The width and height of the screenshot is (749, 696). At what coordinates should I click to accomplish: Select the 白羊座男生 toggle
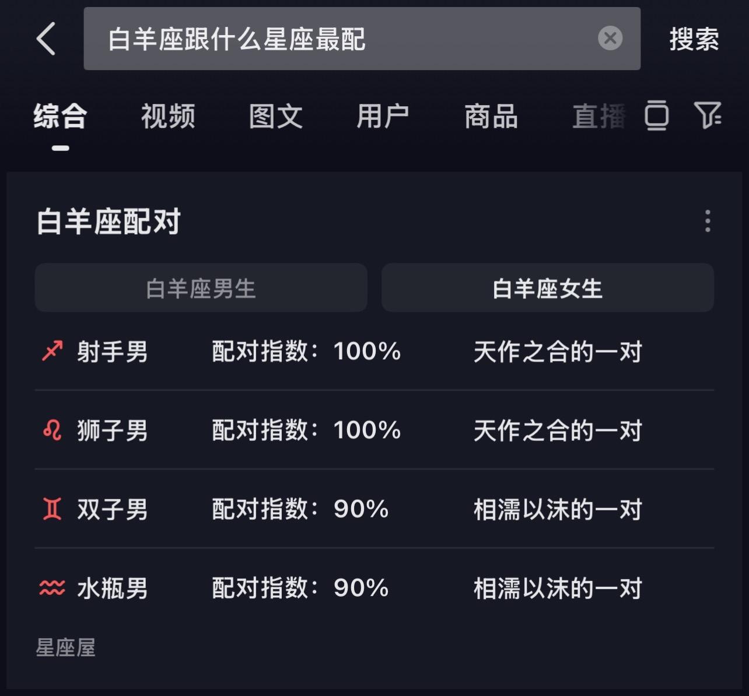[201, 288]
